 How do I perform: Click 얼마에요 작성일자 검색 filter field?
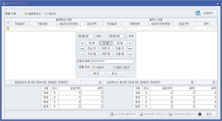(x=20, y=28)
